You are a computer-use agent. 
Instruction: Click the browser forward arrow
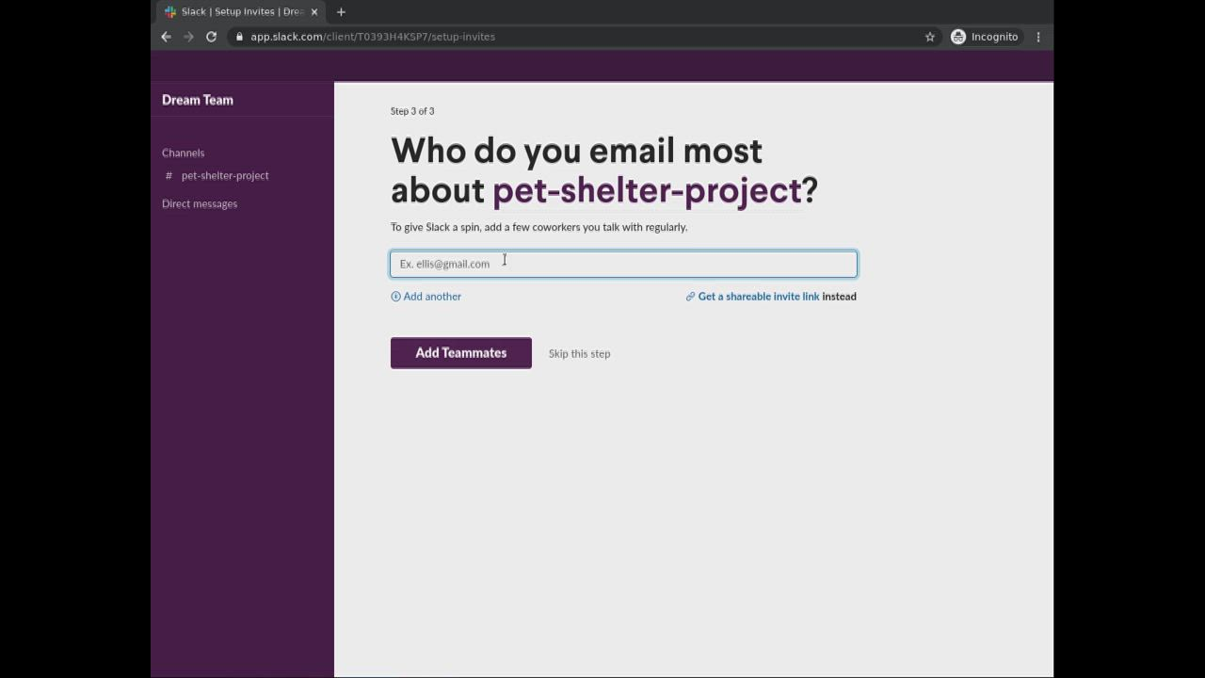[x=188, y=37]
